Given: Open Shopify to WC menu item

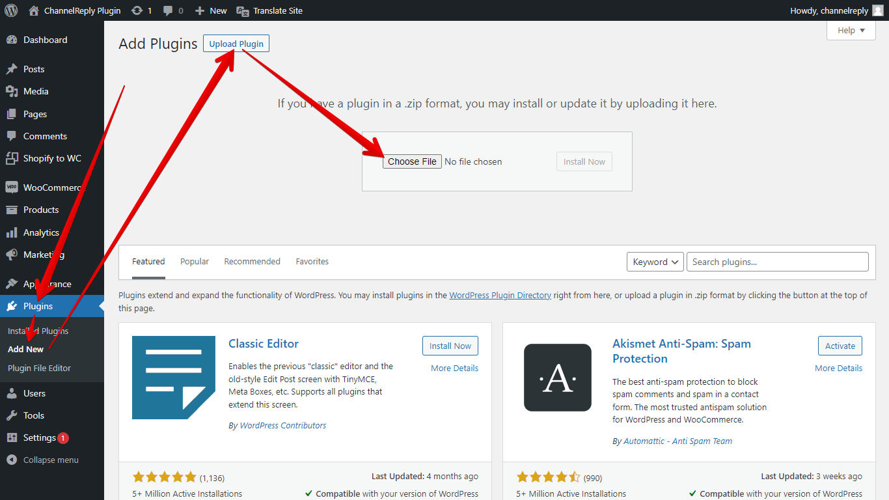Looking at the screenshot, I should coord(52,158).
